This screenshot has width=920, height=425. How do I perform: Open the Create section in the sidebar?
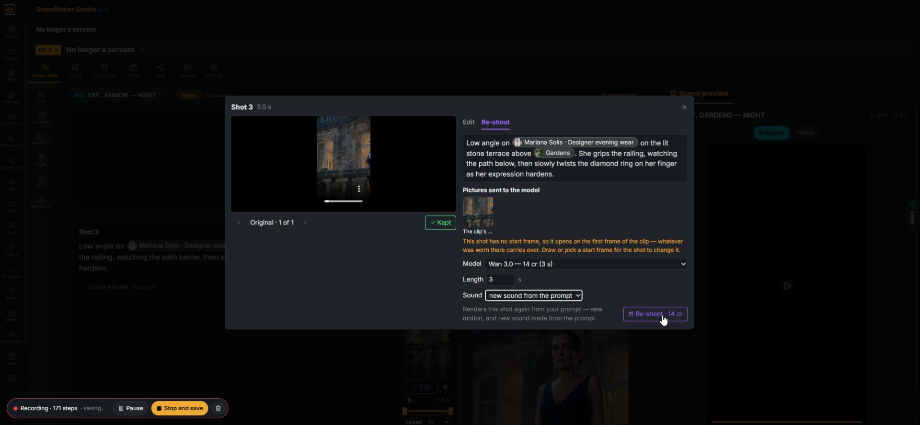point(11,32)
